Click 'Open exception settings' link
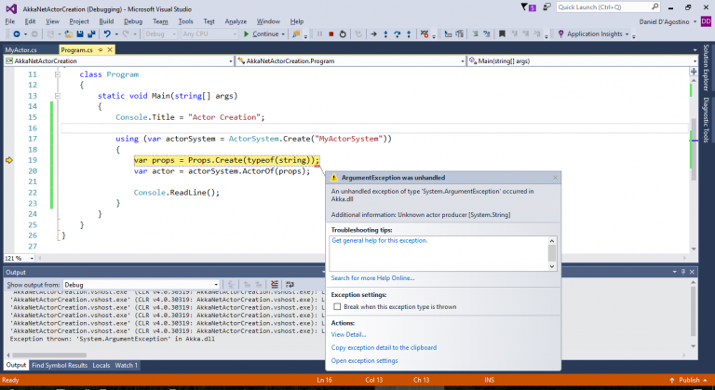 [x=364, y=361]
